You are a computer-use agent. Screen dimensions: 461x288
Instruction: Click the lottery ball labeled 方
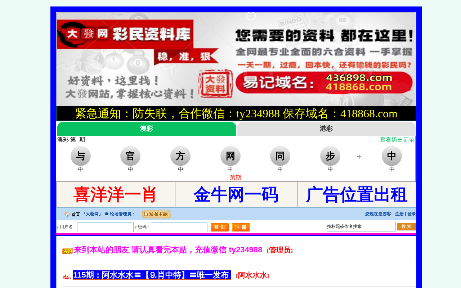pos(180,156)
